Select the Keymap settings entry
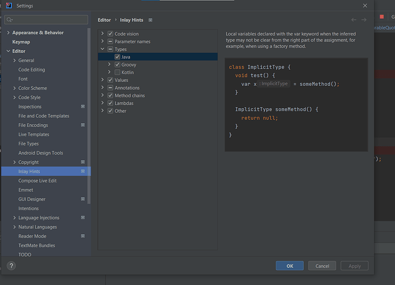This screenshot has height=285, width=395. click(21, 42)
